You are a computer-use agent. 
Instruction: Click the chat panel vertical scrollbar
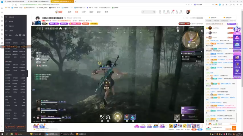(236, 118)
